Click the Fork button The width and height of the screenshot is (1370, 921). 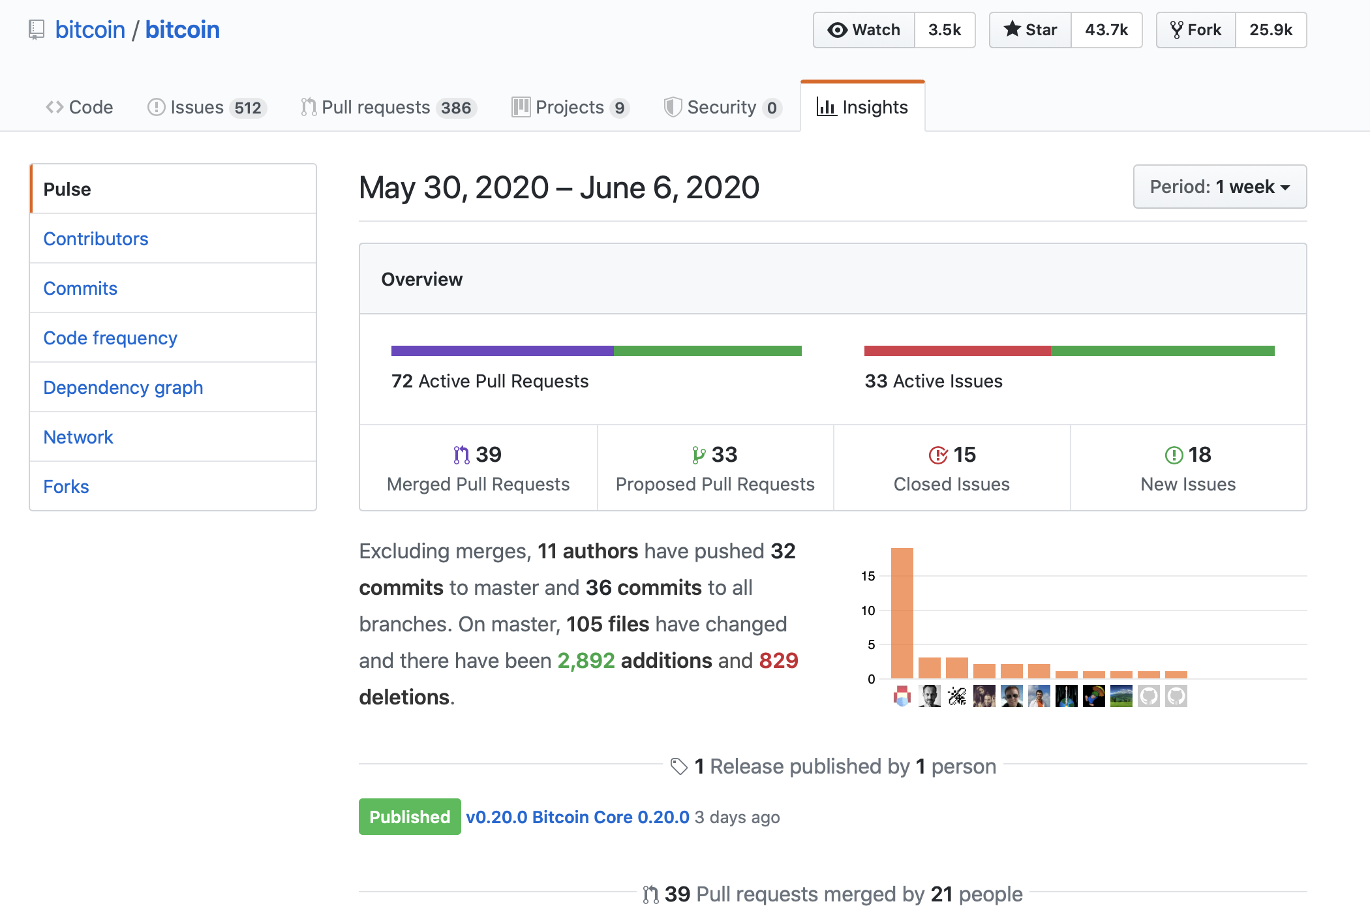(x=1196, y=30)
